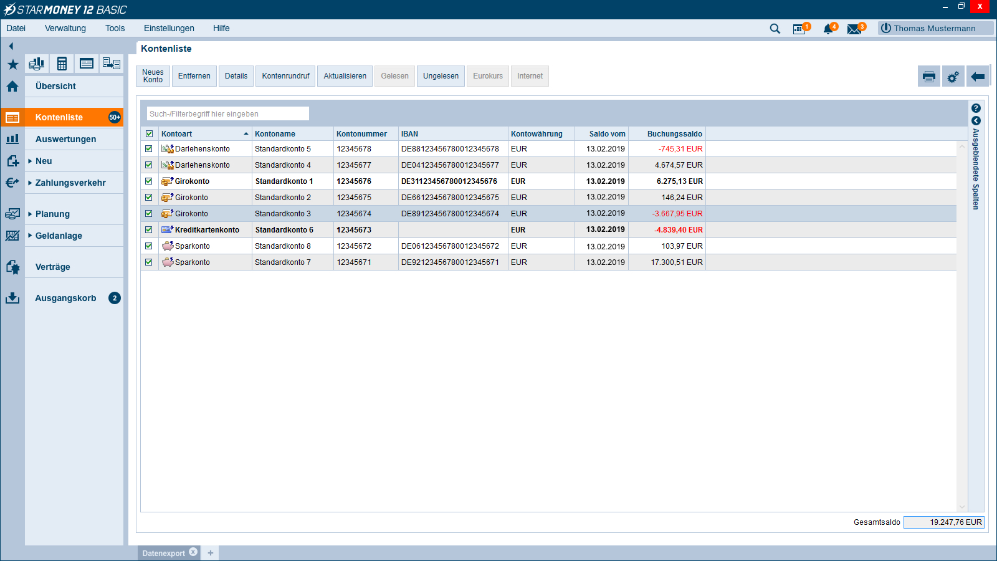Click the Entfernen button
997x561 pixels.
pyautogui.click(x=194, y=76)
